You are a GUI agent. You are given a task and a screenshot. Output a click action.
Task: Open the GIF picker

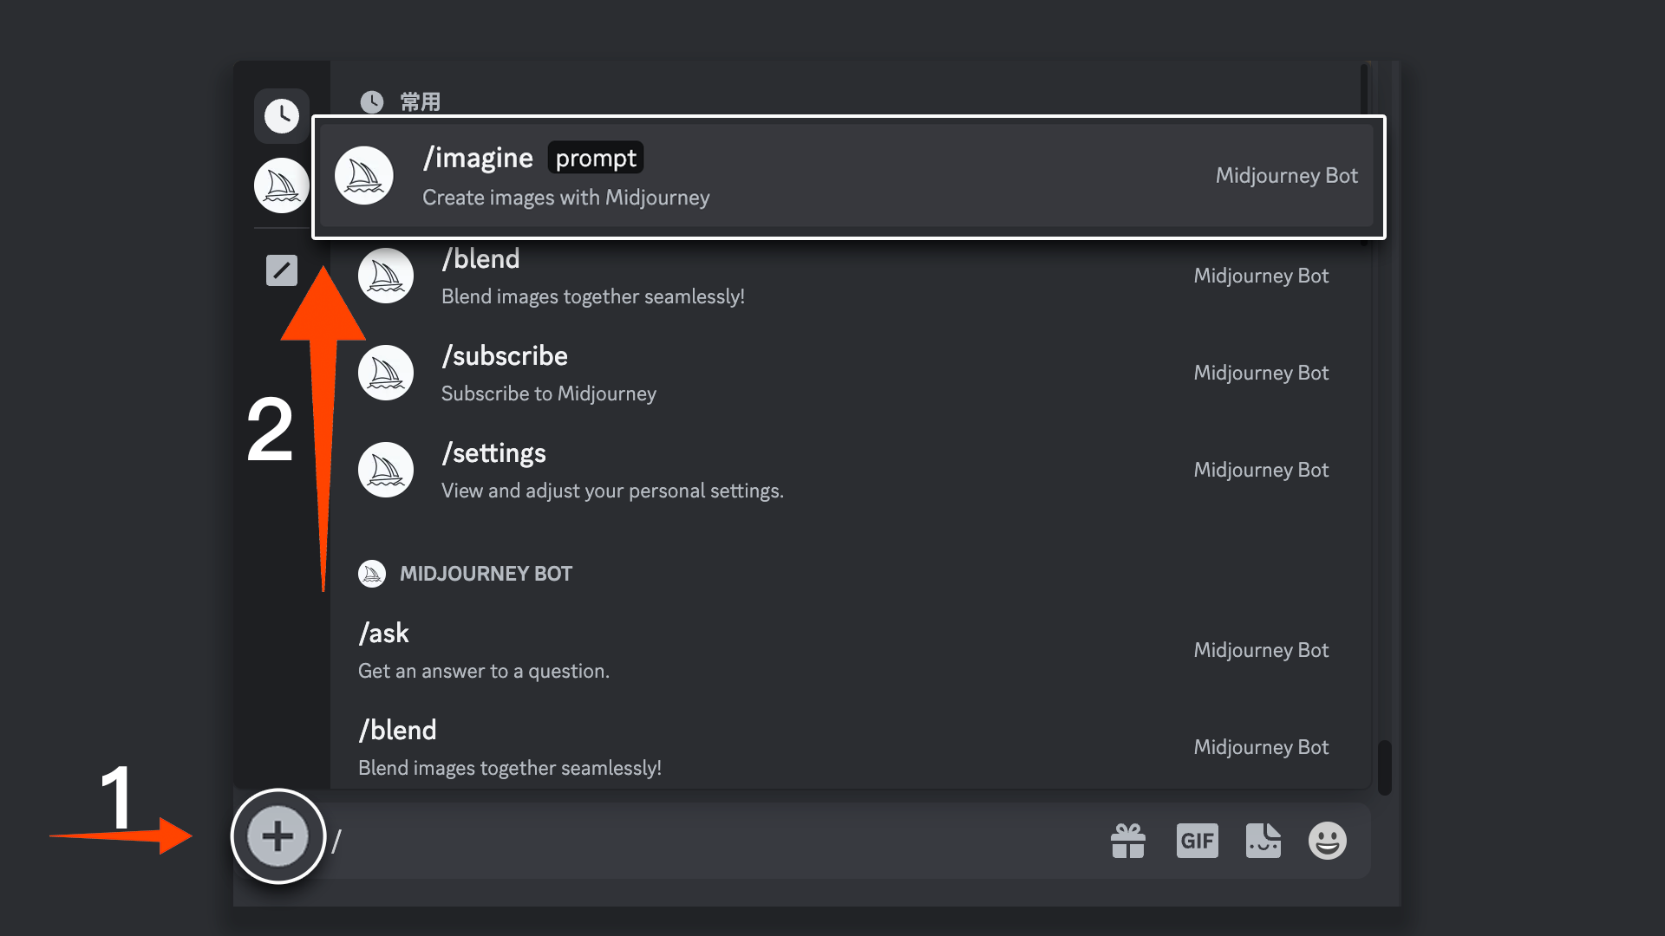(1197, 841)
